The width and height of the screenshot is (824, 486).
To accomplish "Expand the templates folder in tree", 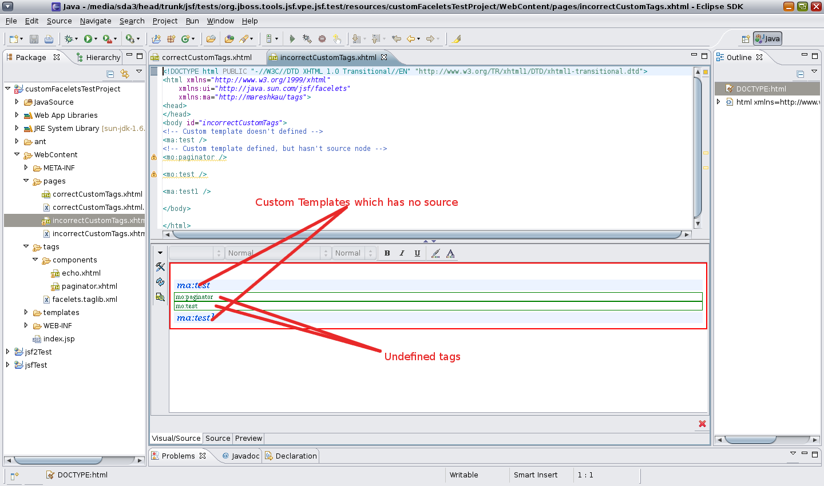I will click(26, 312).
